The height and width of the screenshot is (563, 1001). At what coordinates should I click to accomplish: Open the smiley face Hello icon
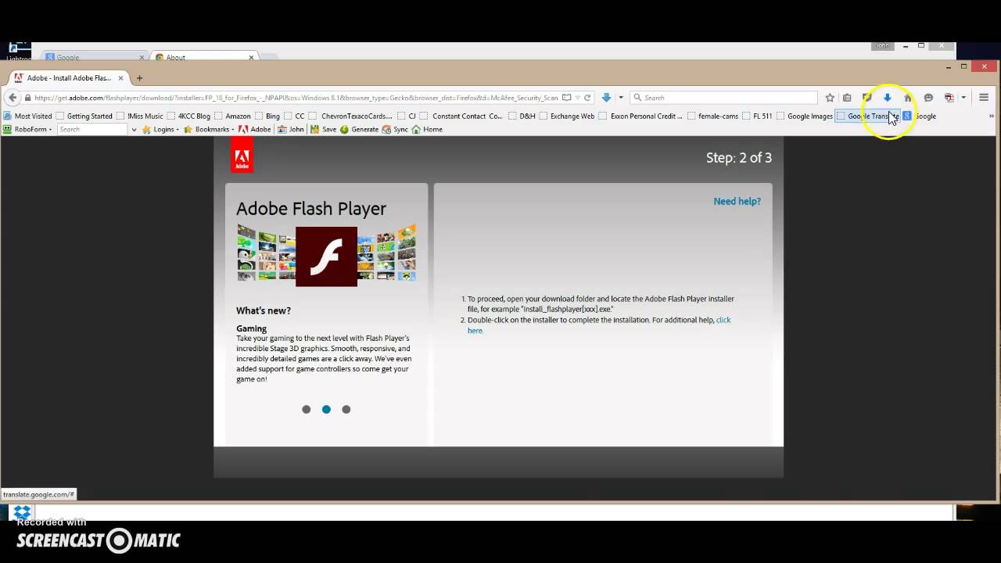click(x=928, y=98)
